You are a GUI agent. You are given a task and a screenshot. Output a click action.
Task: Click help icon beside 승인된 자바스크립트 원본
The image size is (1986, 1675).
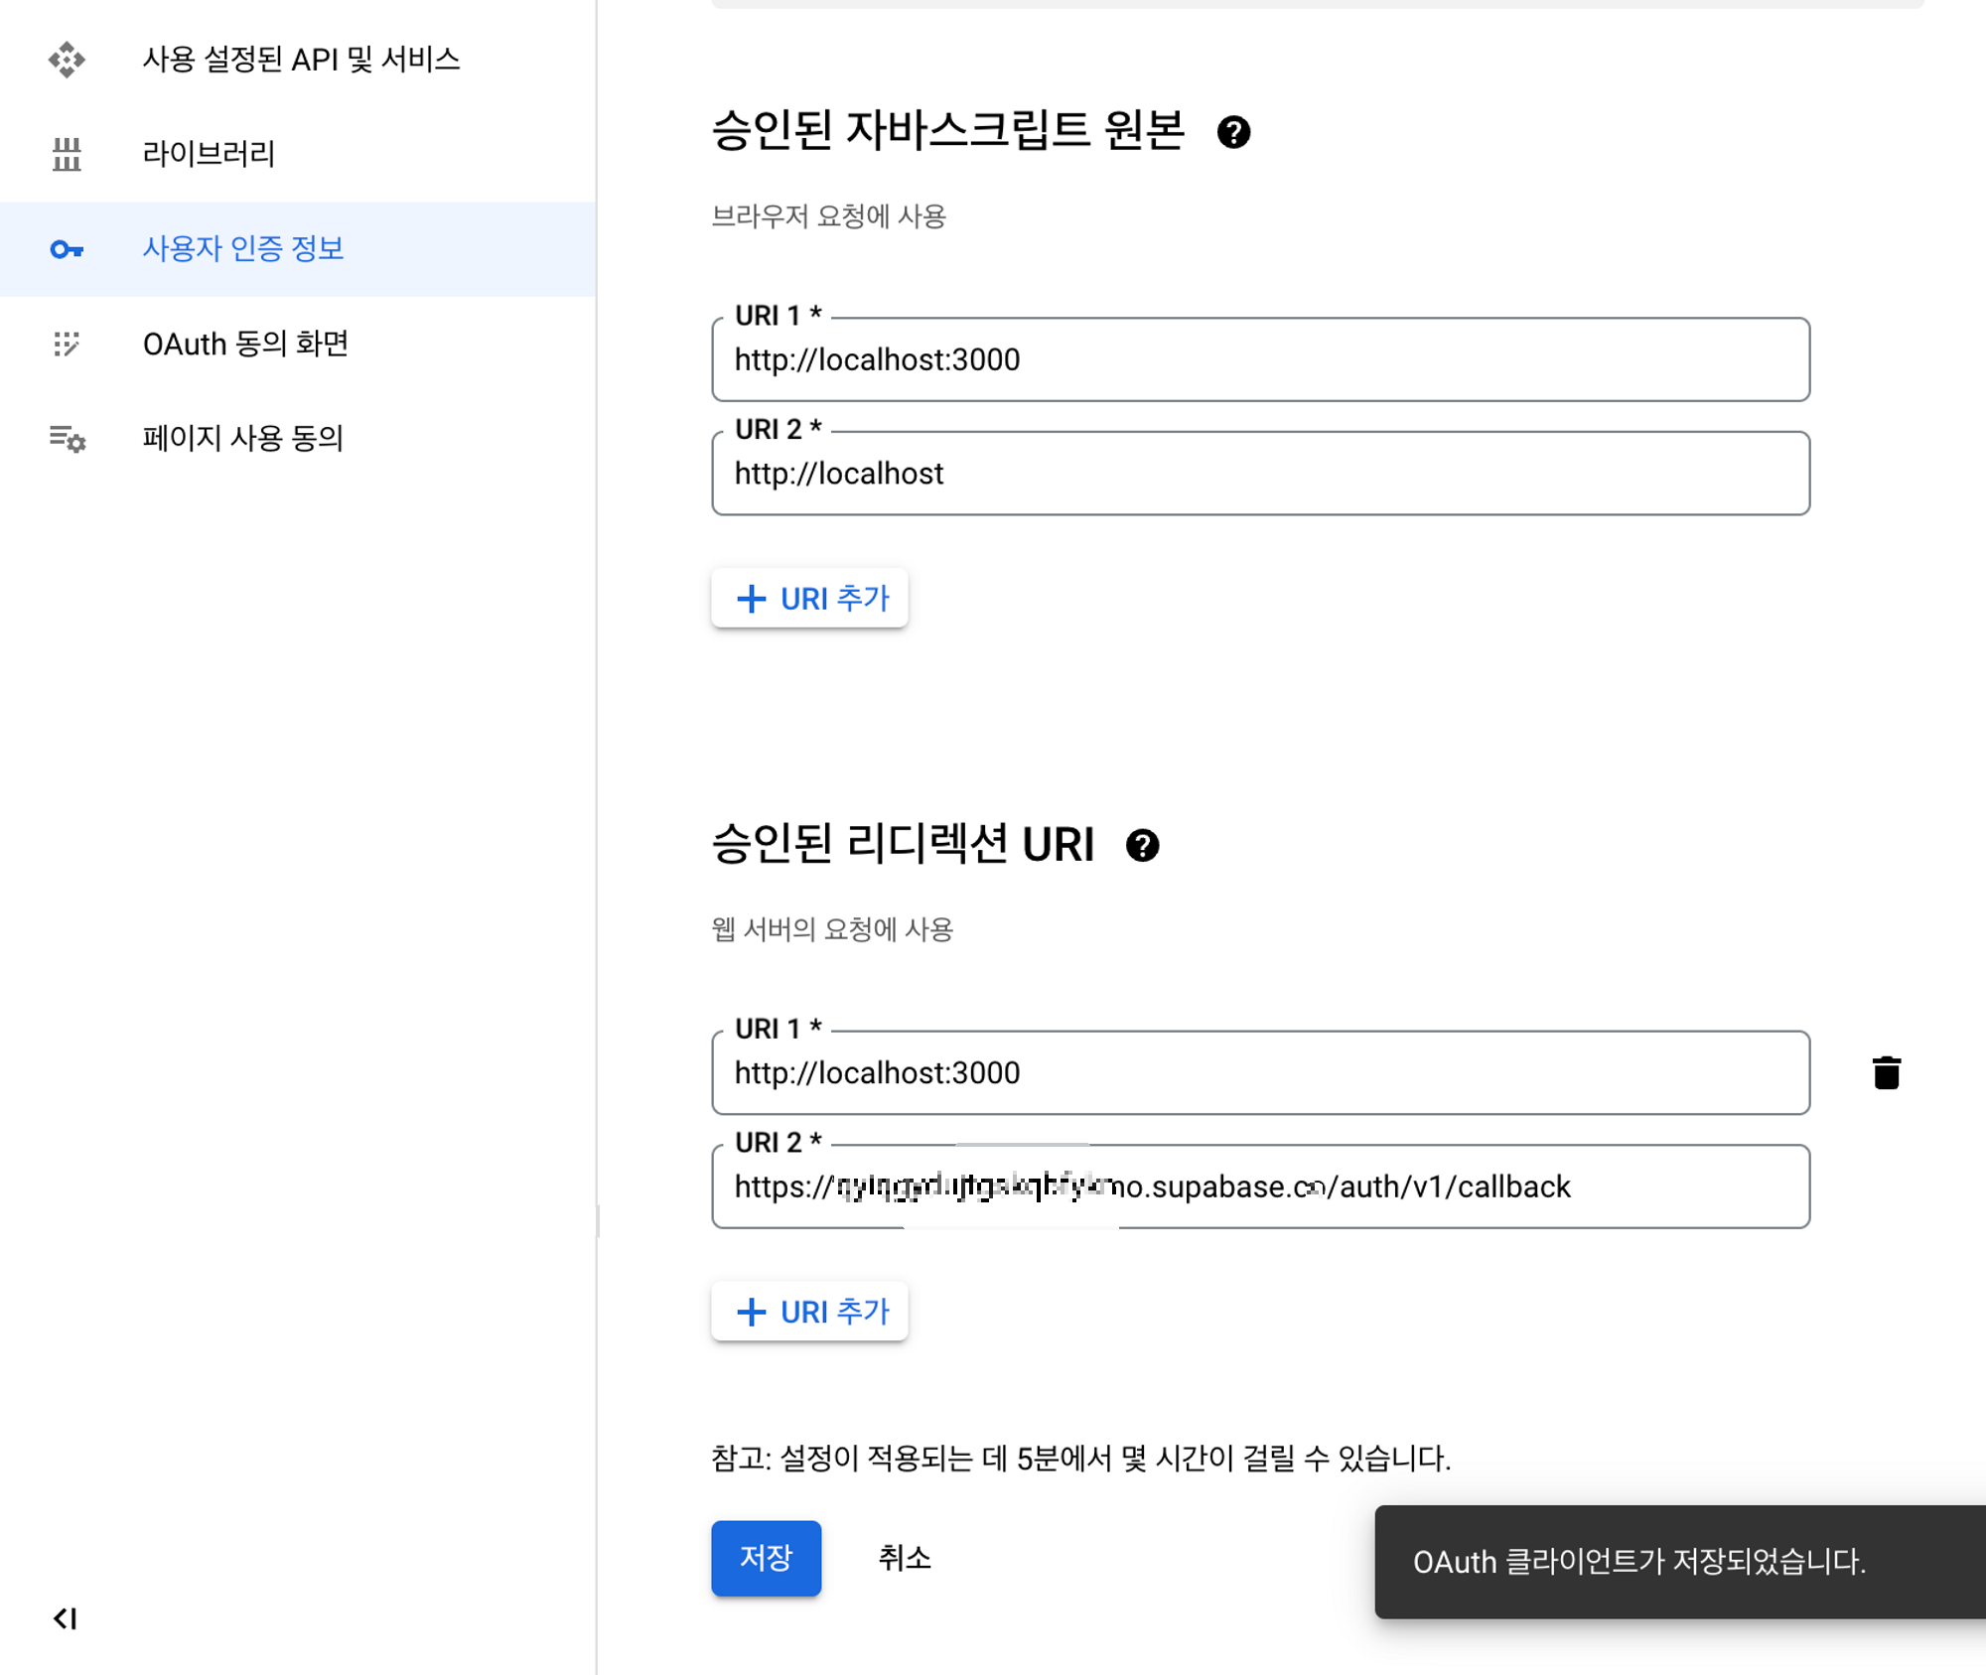coord(1233,132)
